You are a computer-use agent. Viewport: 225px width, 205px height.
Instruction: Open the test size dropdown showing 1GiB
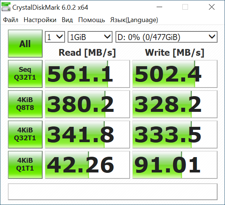[x=90, y=37]
